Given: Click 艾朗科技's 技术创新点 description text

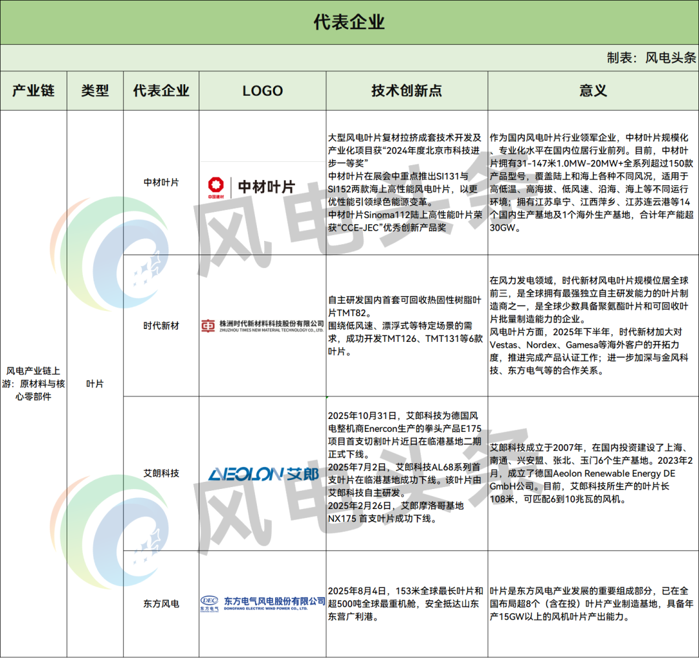Looking at the screenshot, I should click(x=406, y=467).
